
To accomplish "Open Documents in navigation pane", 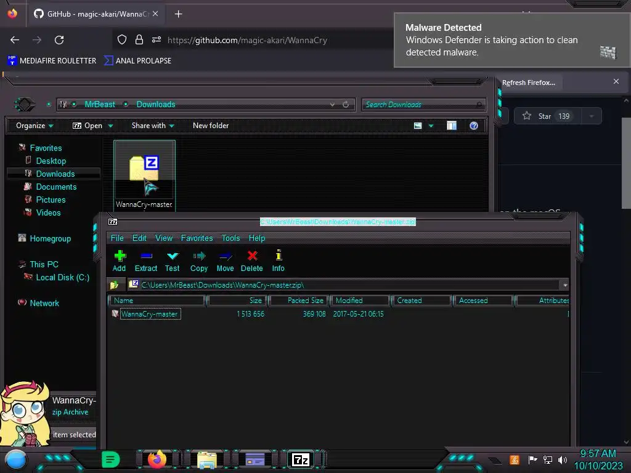I will point(56,187).
